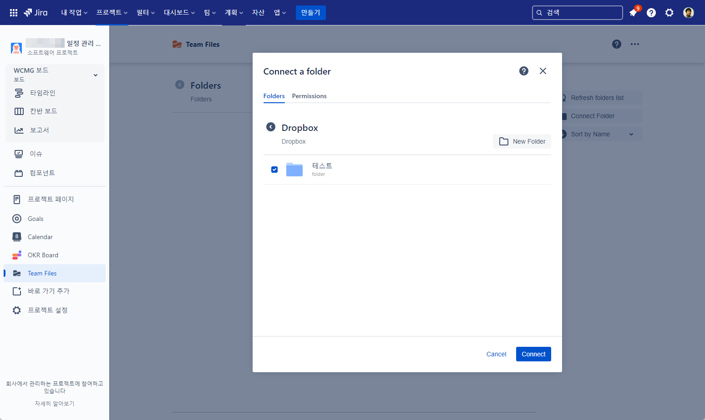Image resolution: width=705 pixels, height=420 pixels.
Task: Open the 자세히 알아보기 link
Action: tap(55, 404)
